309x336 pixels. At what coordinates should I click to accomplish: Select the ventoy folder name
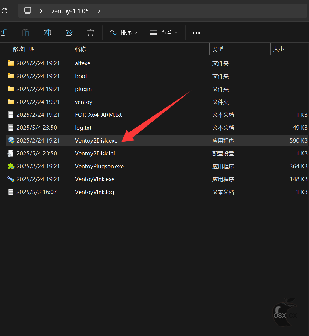pyautogui.click(x=84, y=102)
